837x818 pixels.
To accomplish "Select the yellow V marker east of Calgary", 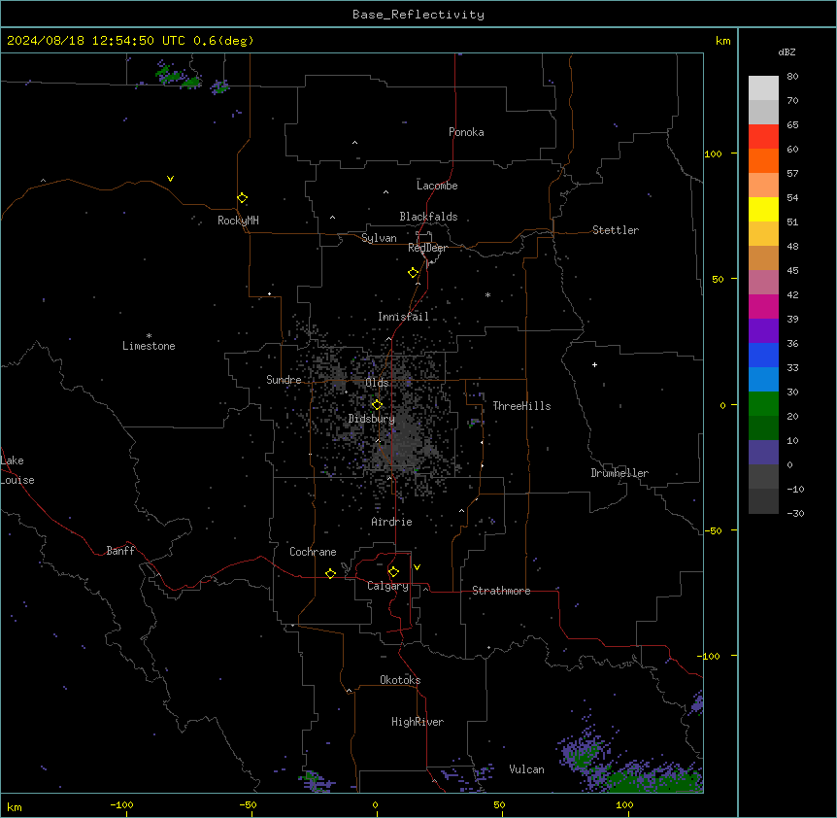I will click(417, 567).
